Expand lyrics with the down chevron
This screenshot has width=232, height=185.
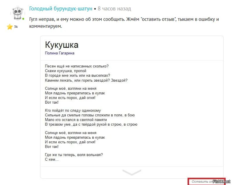[x=132, y=172]
